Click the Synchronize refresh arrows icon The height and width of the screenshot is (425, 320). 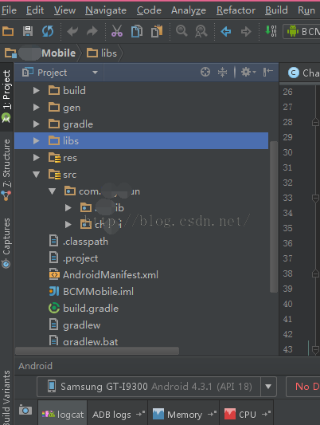click(48, 31)
